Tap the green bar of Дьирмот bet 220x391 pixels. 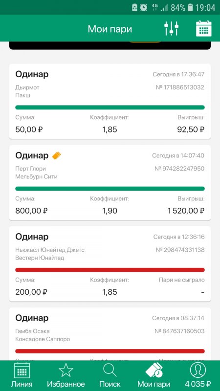pos(110,108)
